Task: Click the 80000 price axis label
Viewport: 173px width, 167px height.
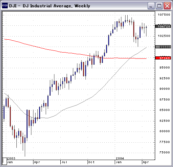Action: (x=165, y=131)
